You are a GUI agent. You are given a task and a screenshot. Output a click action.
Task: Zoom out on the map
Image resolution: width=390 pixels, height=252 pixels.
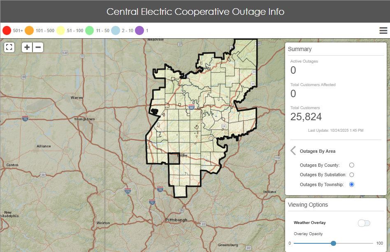tap(38, 47)
